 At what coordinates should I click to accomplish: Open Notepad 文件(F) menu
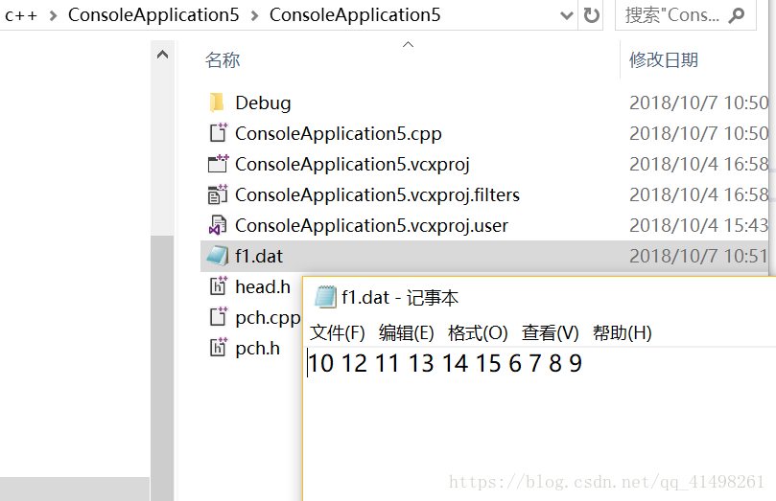(x=337, y=333)
